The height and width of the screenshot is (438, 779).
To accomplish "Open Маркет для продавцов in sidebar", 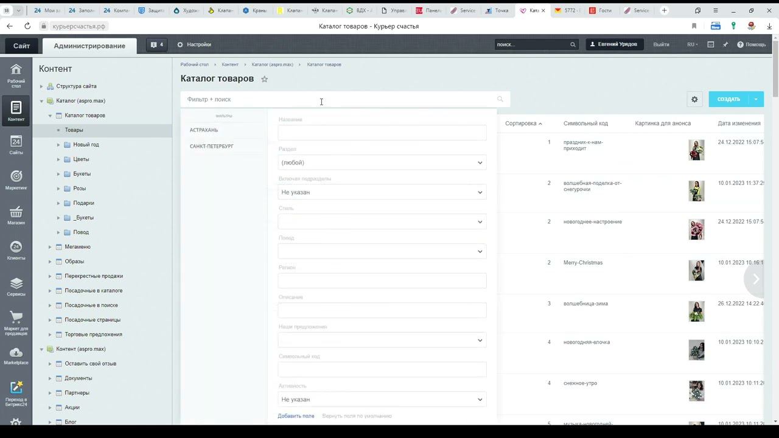I will (x=16, y=324).
